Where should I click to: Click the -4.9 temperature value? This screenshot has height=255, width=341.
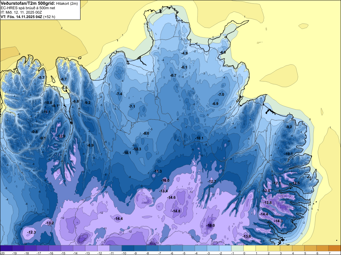coord(184,53)
